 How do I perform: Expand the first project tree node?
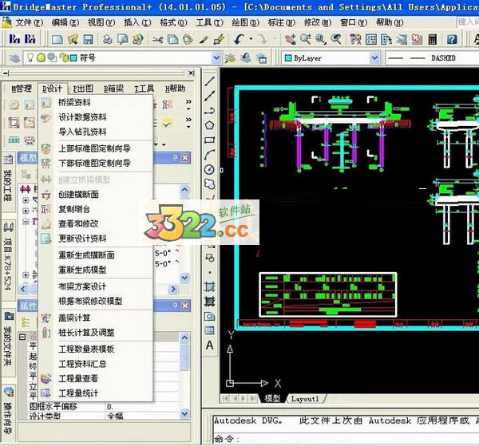pos(26,200)
